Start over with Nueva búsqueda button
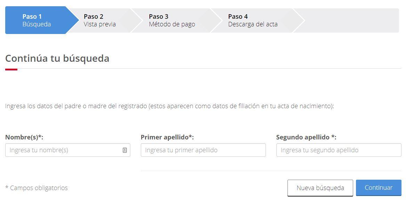This screenshot has width=406, height=205. click(x=320, y=188)
